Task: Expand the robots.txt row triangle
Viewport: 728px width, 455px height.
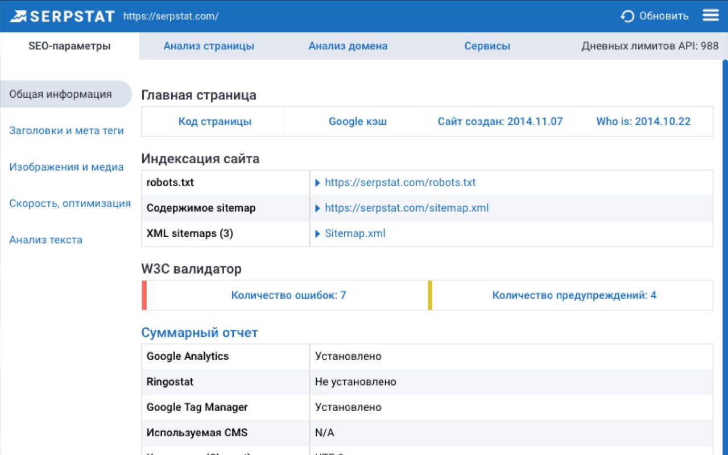Action: click(x=318, y=183)
